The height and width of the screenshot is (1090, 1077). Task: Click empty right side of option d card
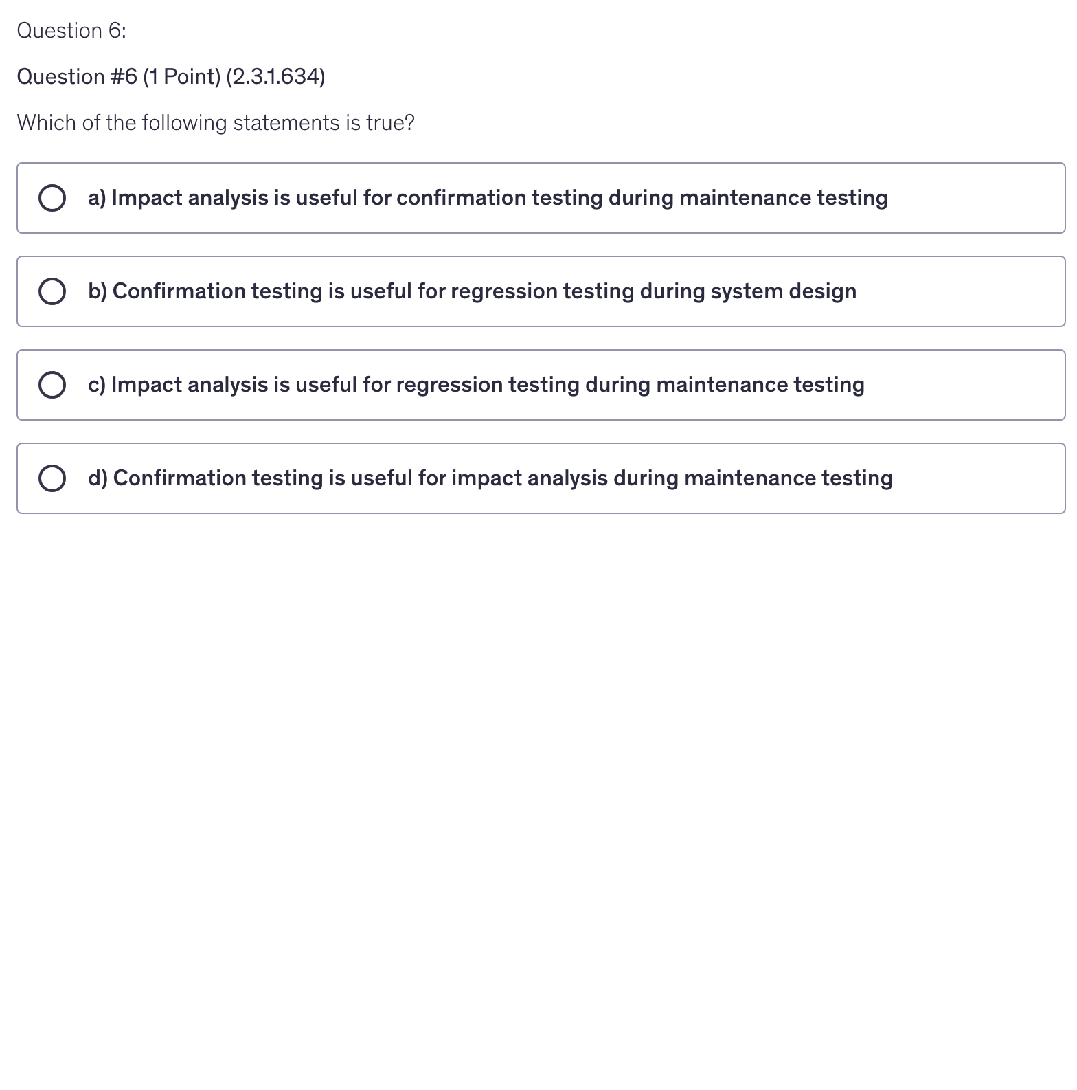coord(989,478)
